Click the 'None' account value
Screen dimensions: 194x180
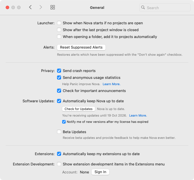[84, 172]
